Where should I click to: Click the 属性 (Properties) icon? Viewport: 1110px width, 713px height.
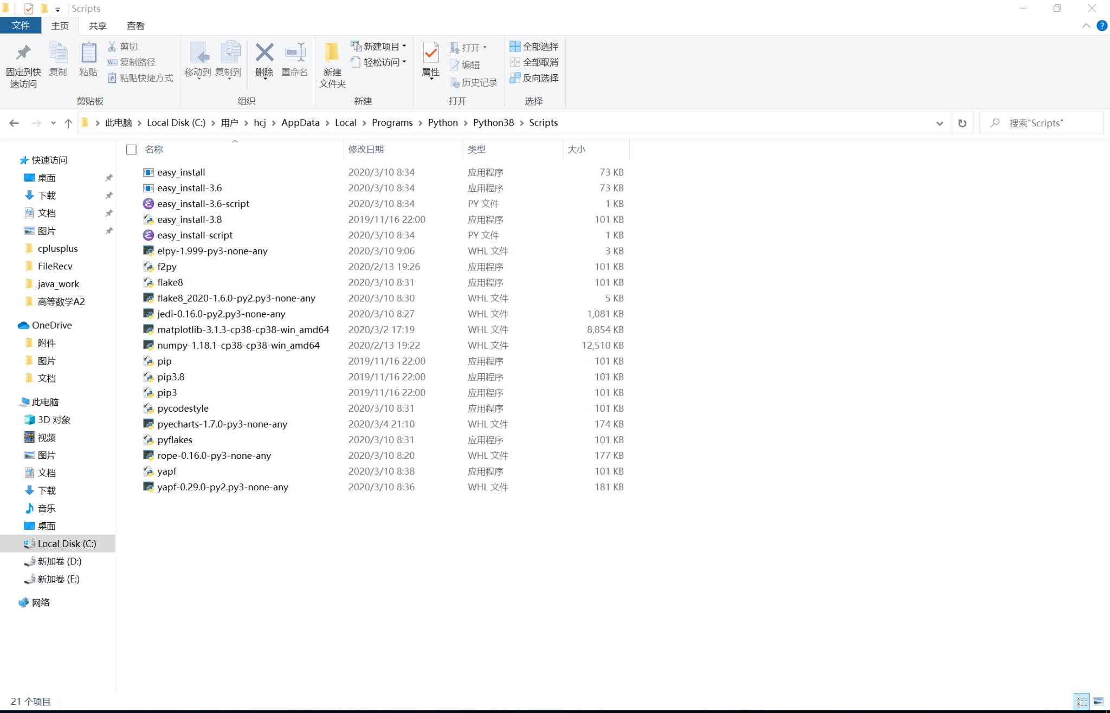pyautogui.click(x=431, y=60)
